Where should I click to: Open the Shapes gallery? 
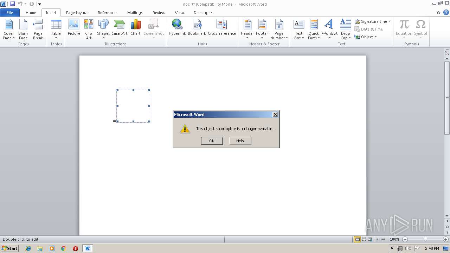(103, 30)
